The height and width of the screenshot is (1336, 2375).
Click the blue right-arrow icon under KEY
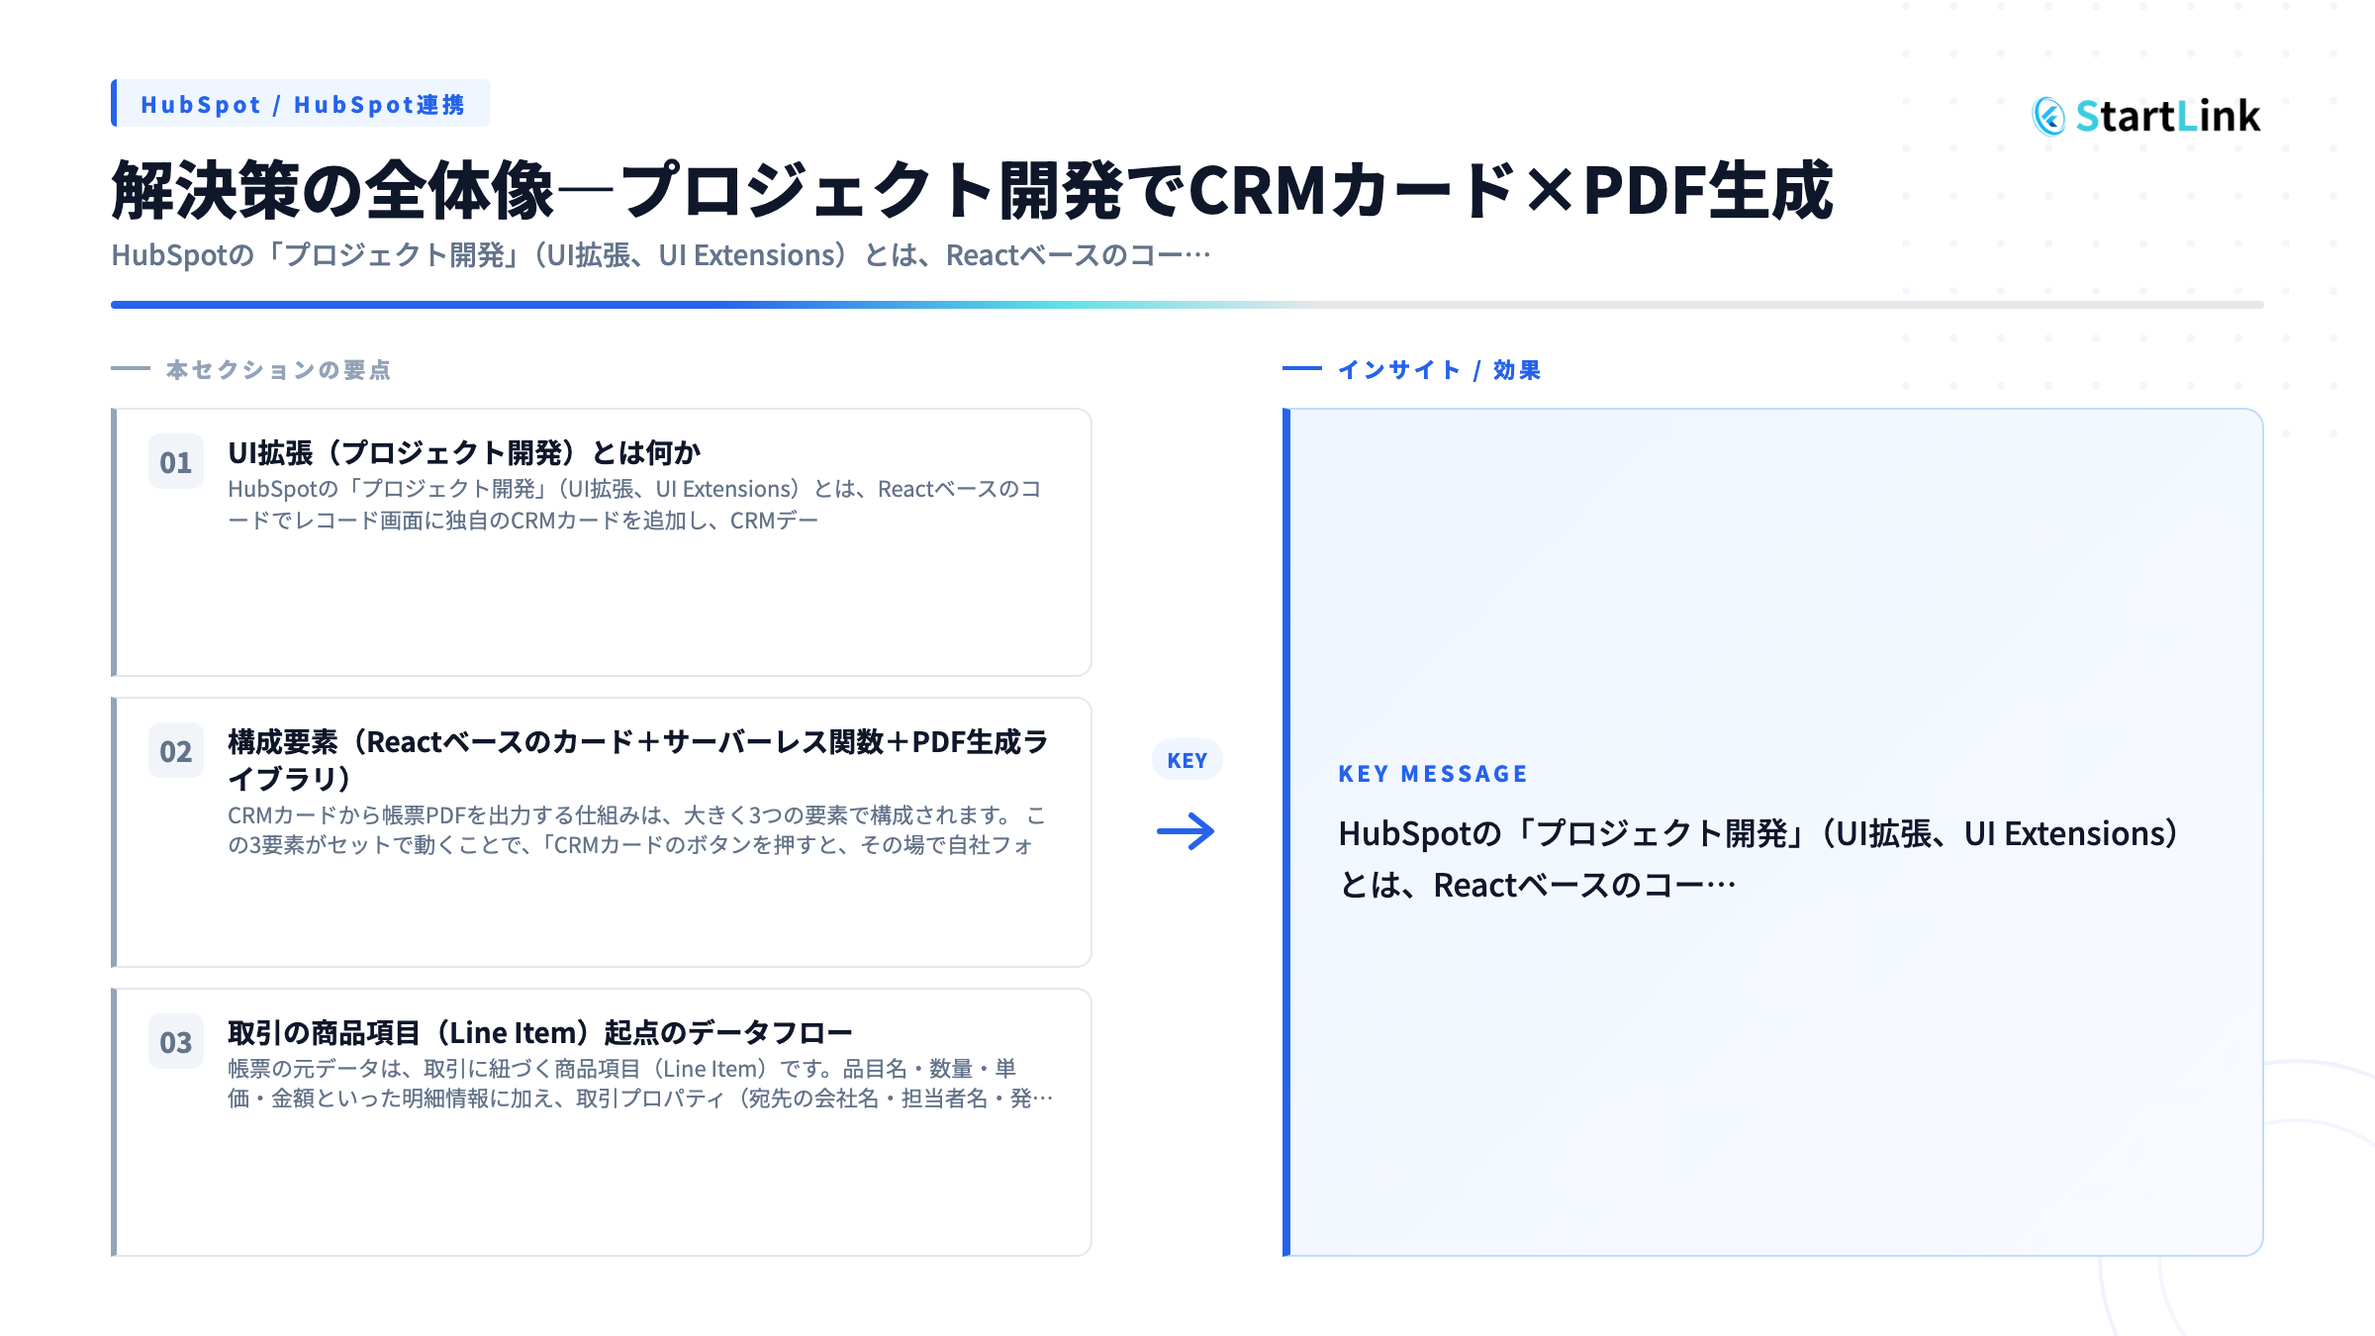pyautogui.click(x=1186, y=831)
